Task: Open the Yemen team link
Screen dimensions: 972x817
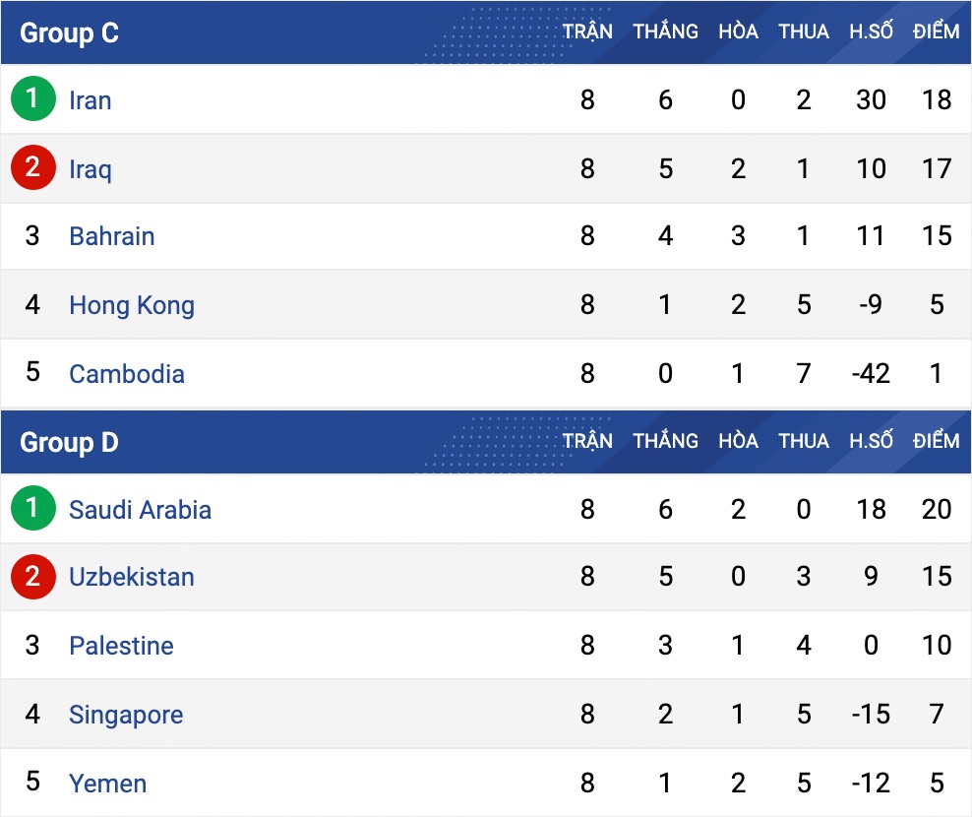Action: pos(107,784)
